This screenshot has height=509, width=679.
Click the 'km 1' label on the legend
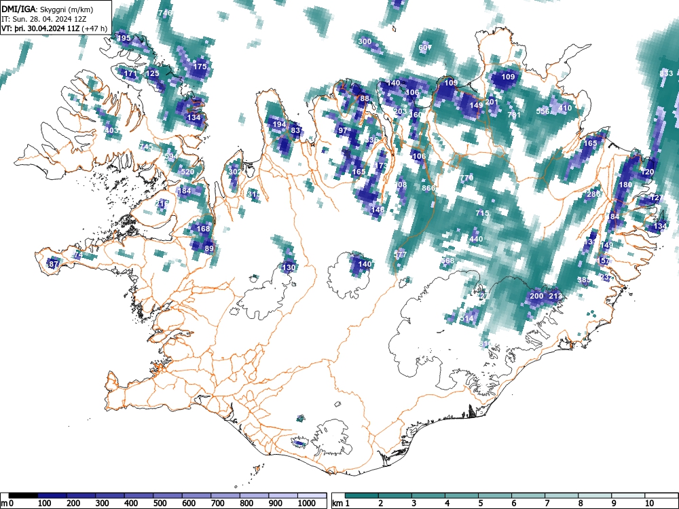coord(341,504)
